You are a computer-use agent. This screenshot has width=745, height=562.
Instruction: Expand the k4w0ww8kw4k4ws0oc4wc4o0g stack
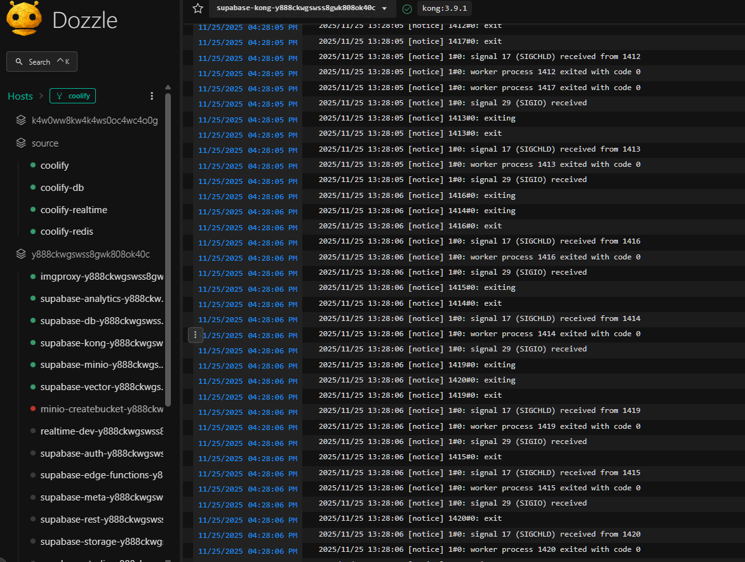coord(95,120)
